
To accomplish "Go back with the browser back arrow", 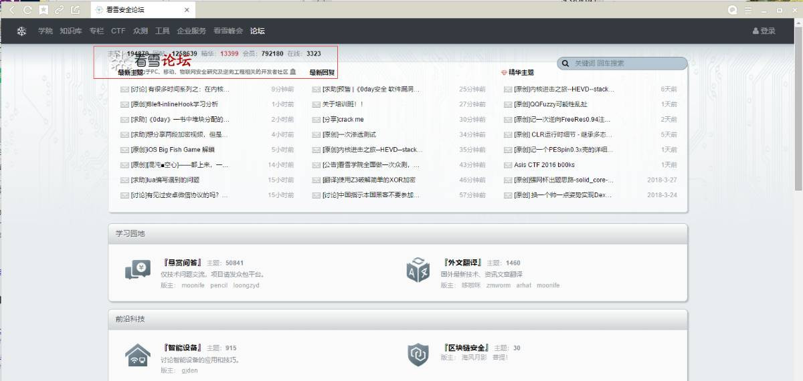I will (x=11, y=10).
